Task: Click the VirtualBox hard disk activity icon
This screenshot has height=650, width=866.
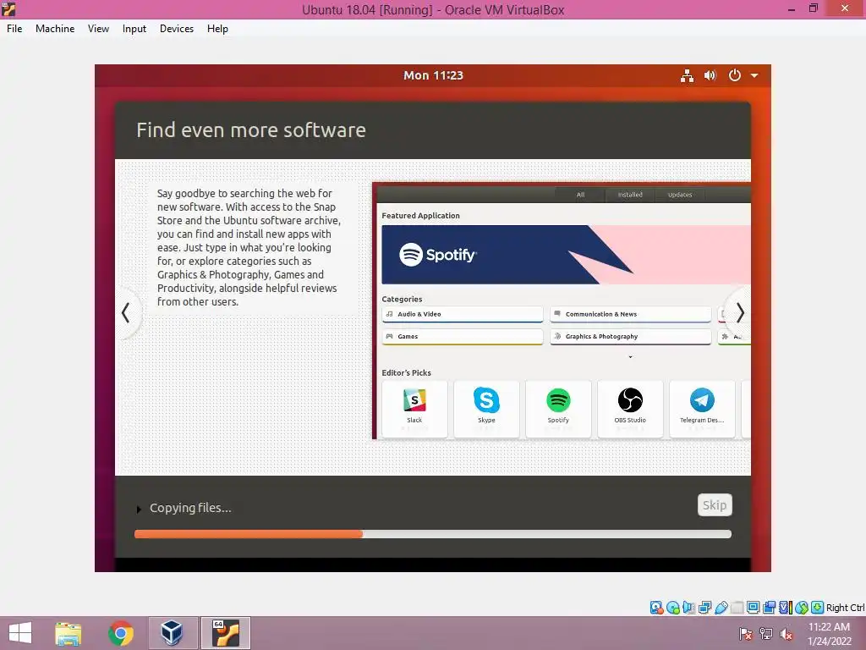Action: pos(656,608)
